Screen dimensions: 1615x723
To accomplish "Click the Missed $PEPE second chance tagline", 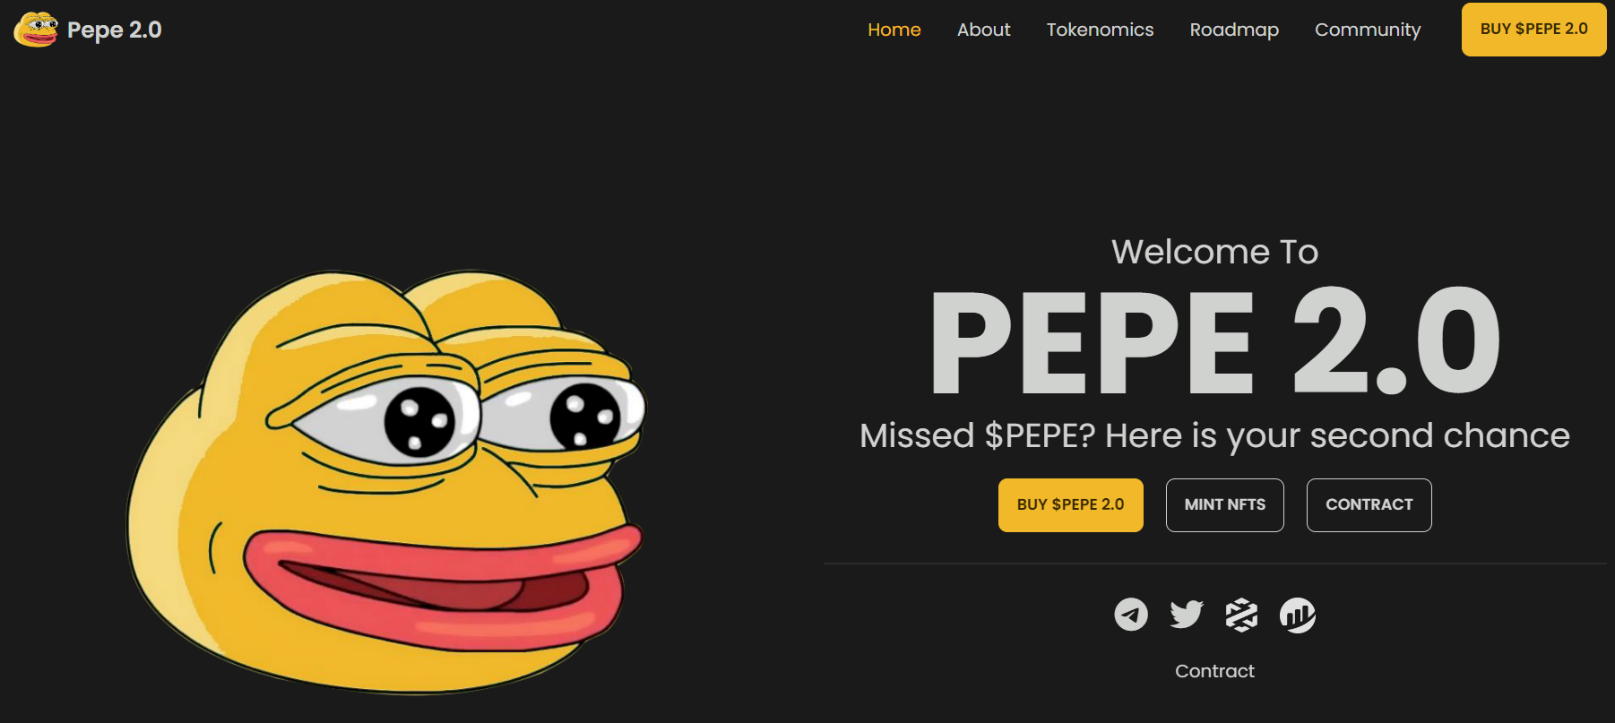I will click(1214, 436).
